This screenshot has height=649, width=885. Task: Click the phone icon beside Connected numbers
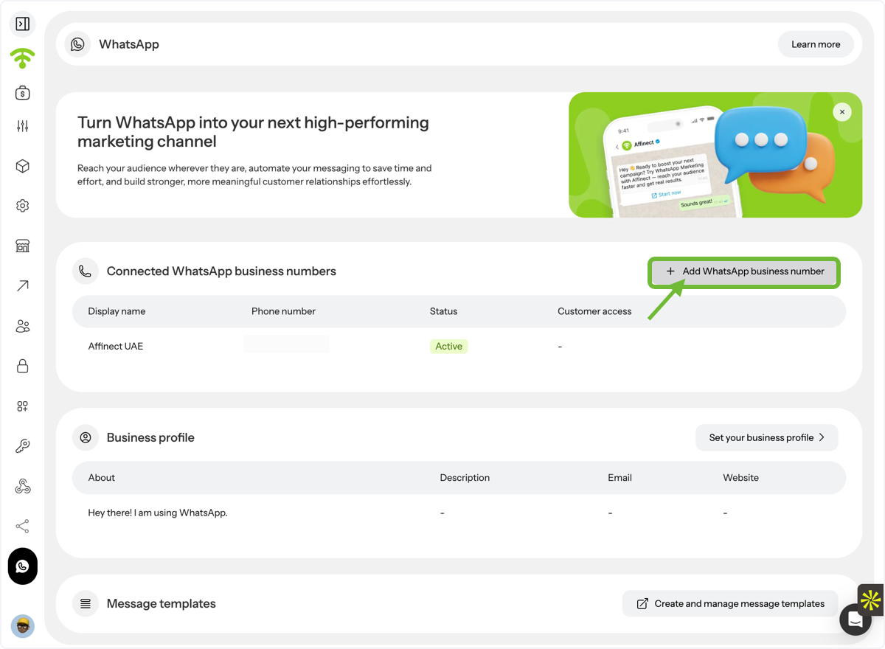pos(86,271)
